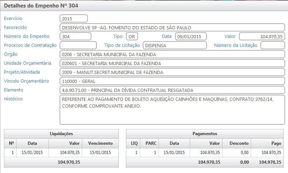
Task: Click the Vencimento column header
Action: (x=100, y=143)
